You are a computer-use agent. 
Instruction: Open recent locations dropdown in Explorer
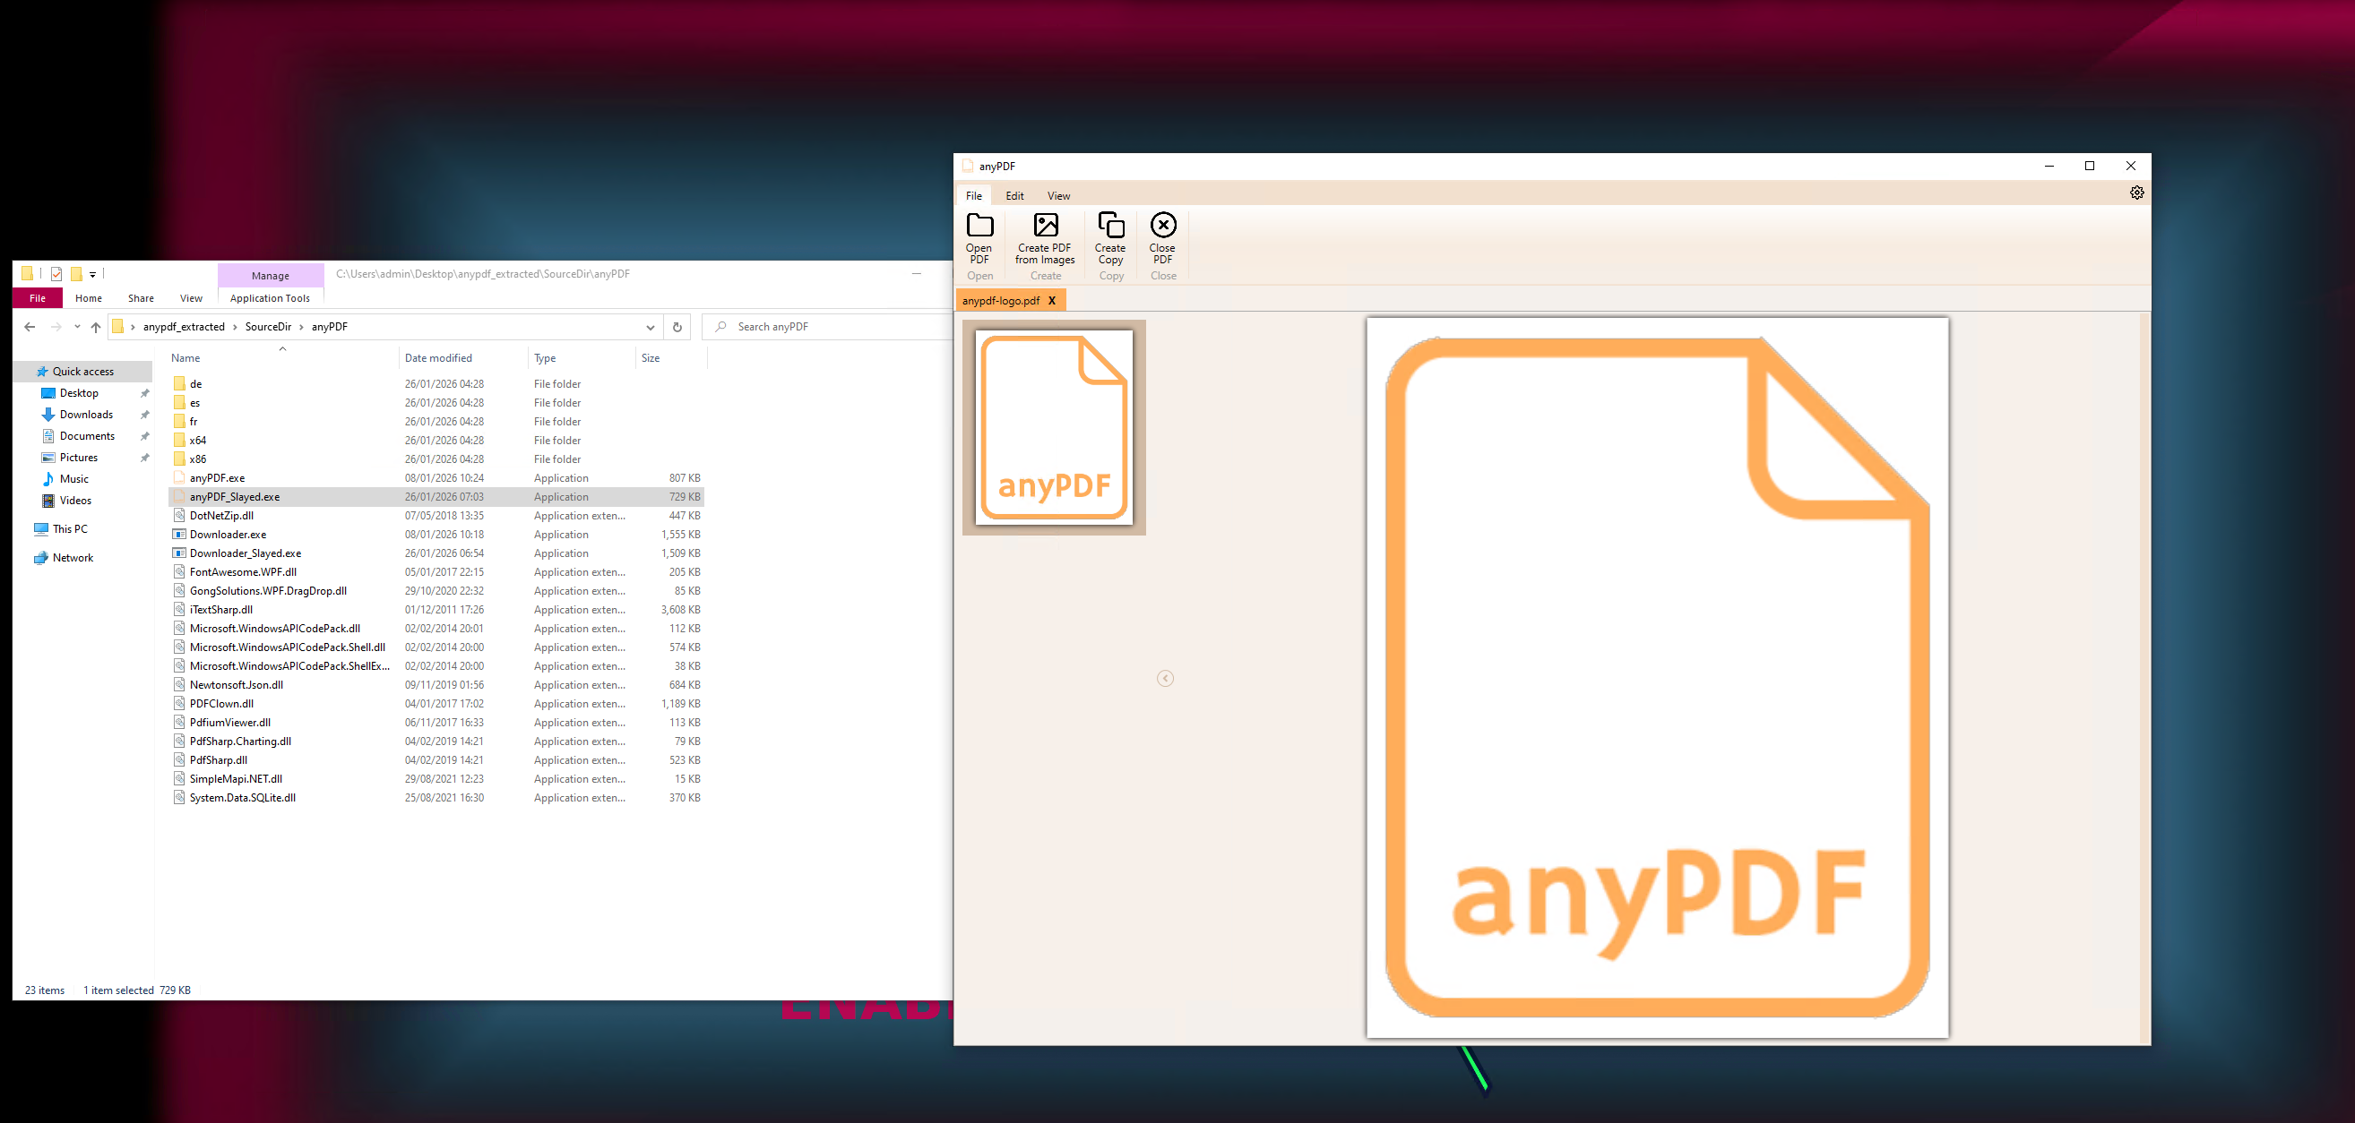coord(77,326)
